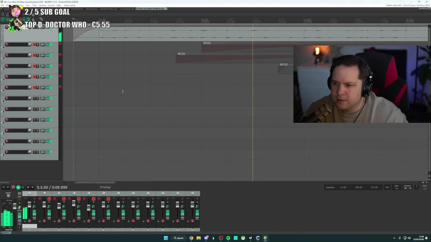431x242 pixels.
Task: Open Windows Start menu
Action: (166, 238)
